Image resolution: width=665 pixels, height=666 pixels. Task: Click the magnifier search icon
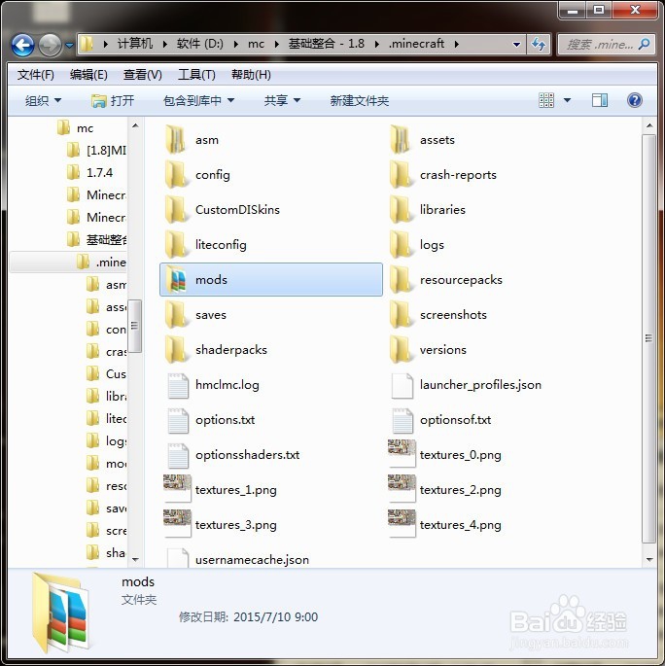pos(645,44)
